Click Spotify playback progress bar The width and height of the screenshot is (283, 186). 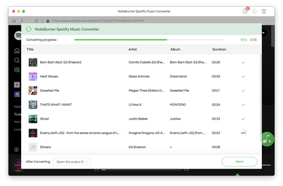pyautogui.click(x=141, y=170)
